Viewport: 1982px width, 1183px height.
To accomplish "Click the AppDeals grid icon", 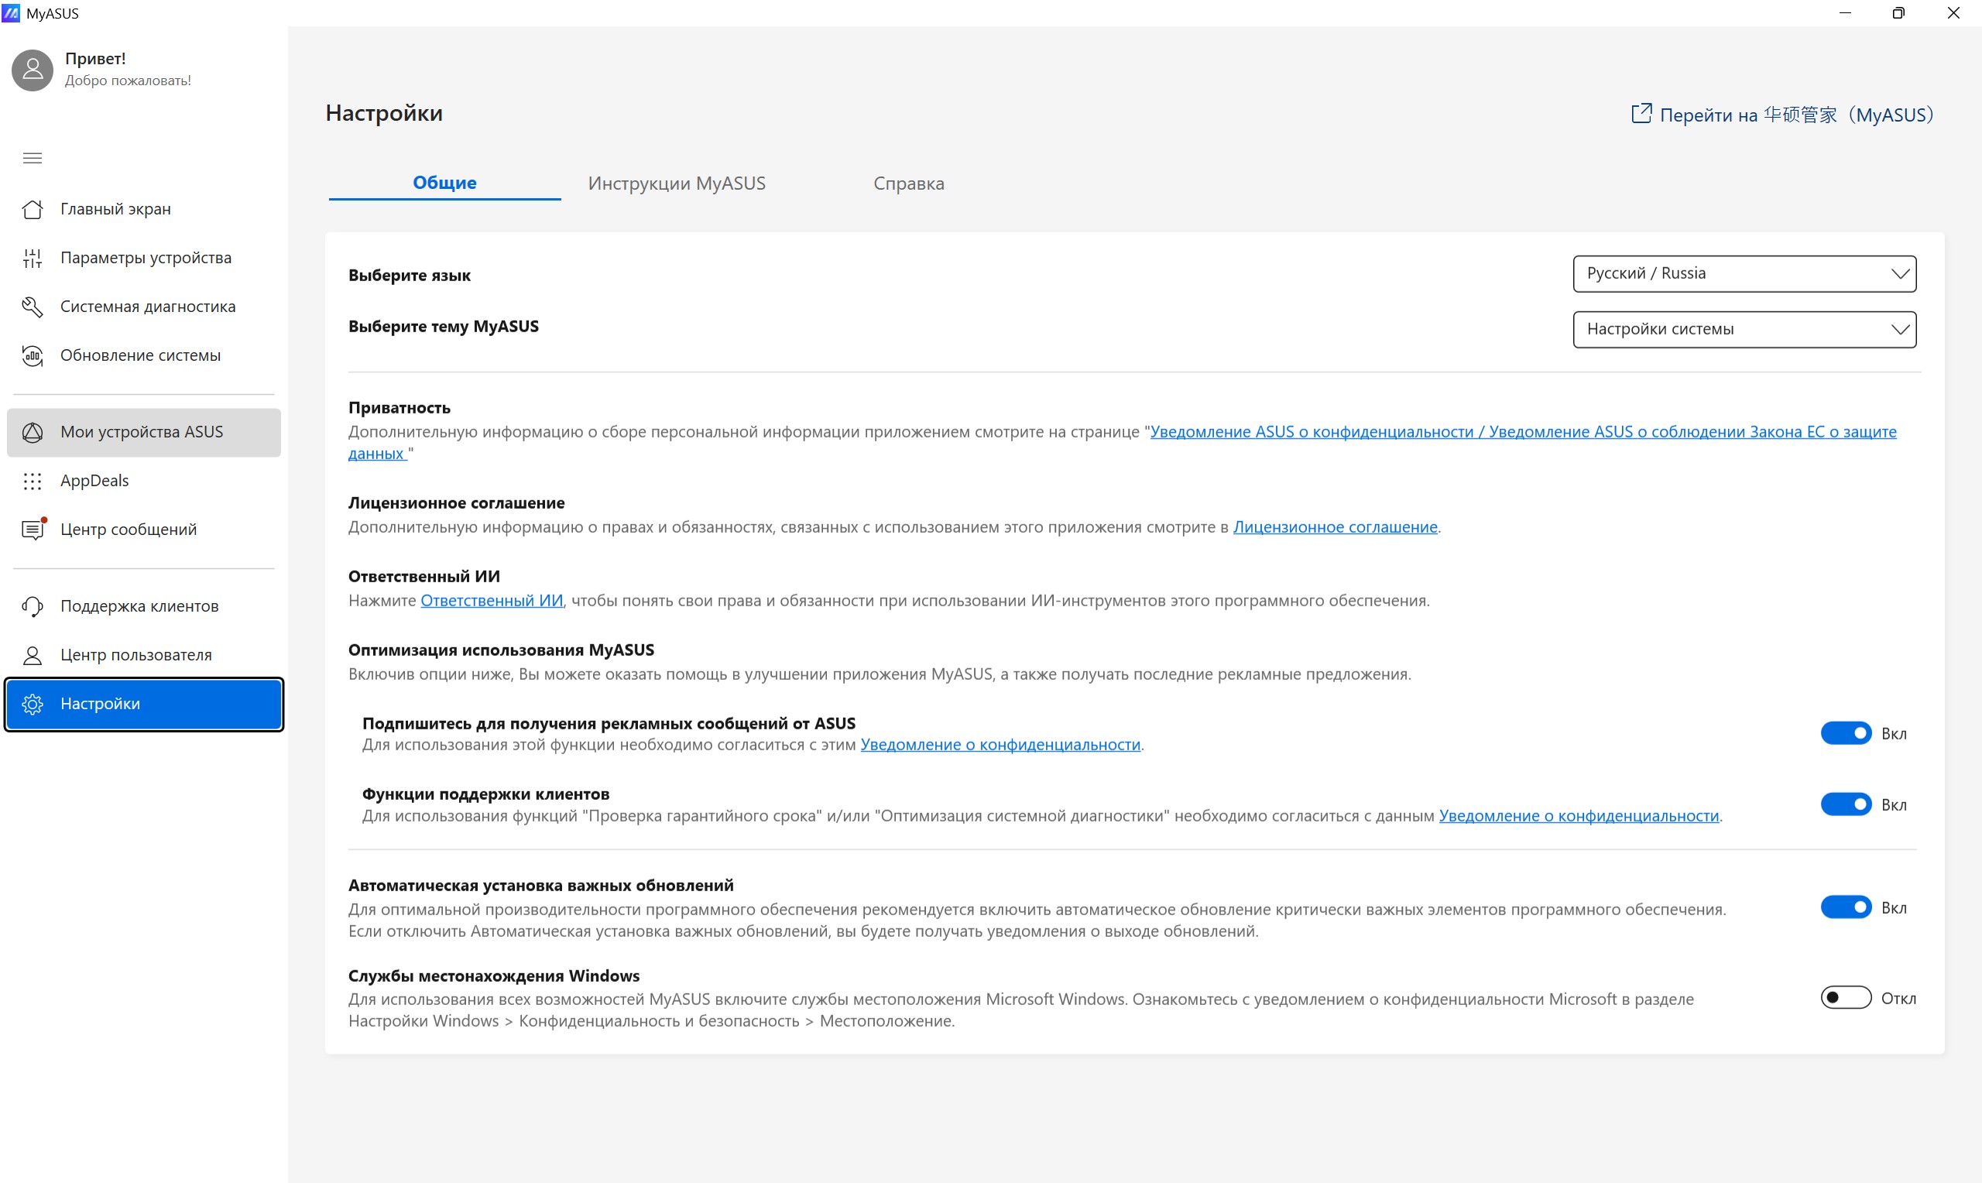I will point(33,481).
